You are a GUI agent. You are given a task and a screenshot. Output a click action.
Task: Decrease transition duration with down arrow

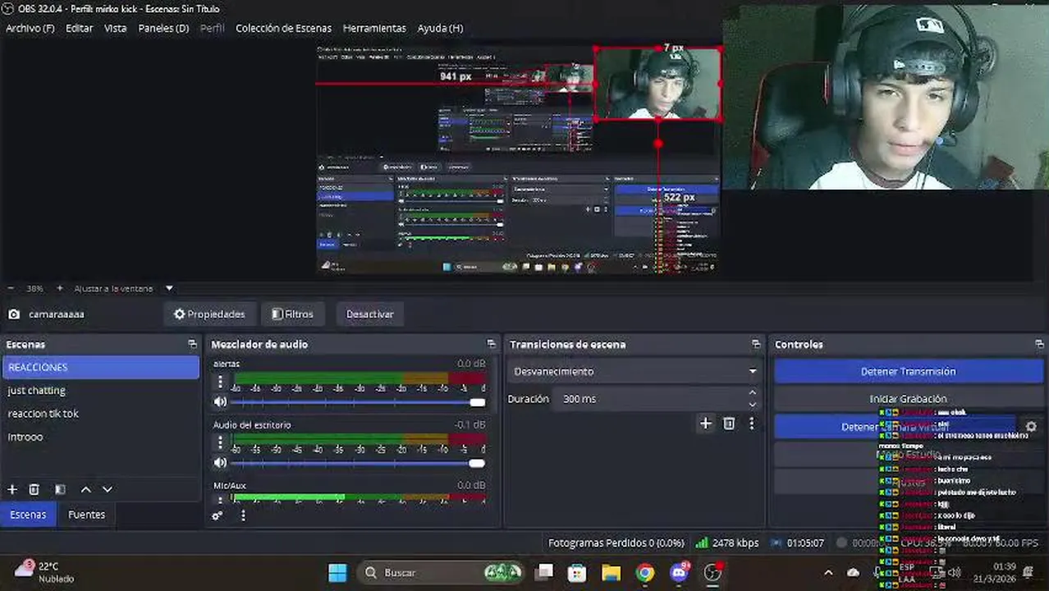tap(753, 404)
